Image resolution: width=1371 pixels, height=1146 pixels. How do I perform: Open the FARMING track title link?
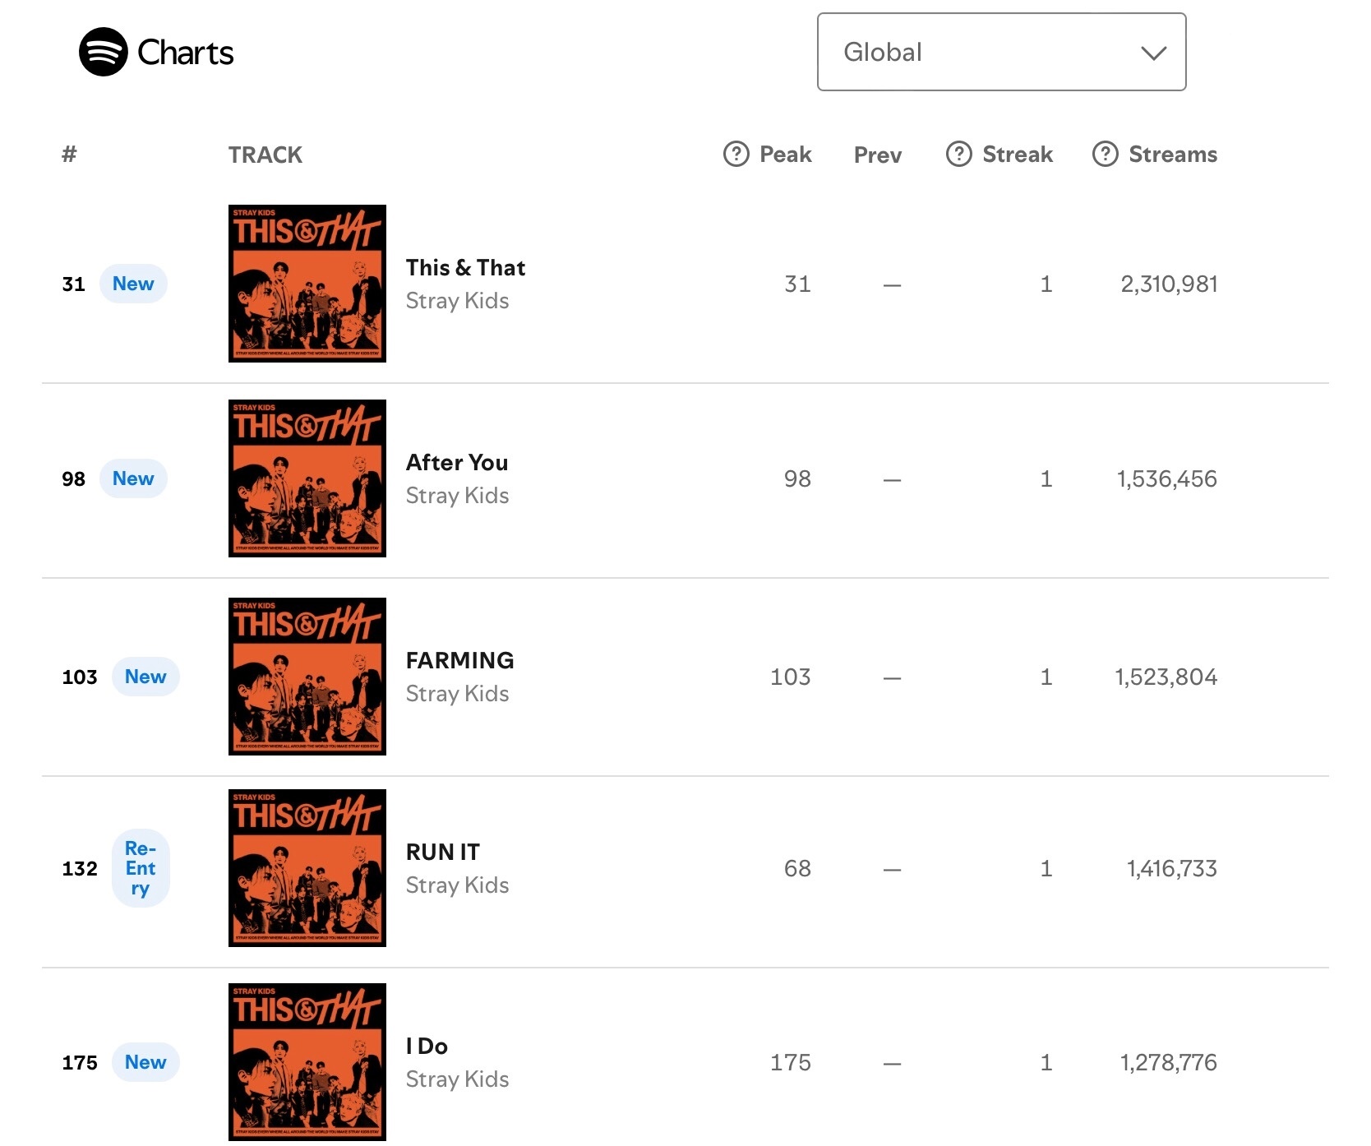(x=459, y=660)
